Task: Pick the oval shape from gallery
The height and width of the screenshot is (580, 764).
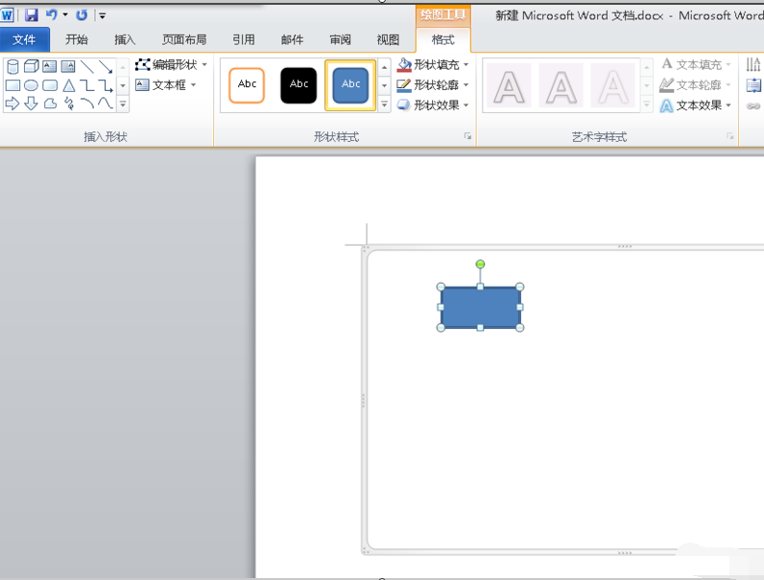Action: click(31, 85)
